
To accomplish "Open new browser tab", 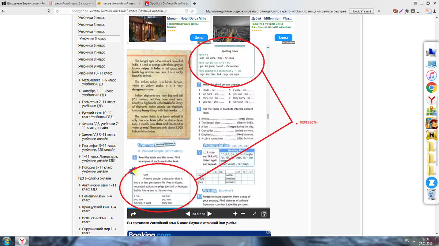I will (195, 3).
